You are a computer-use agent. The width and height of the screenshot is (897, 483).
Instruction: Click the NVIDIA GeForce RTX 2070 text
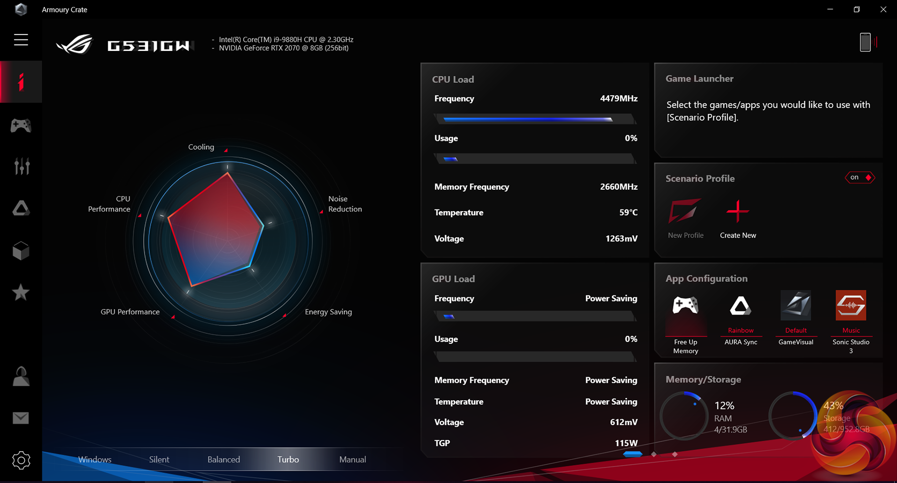[x=284, y=48]
